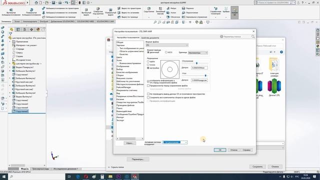Expand the Бобышка-Вытянуть2 feature node
Screen dimensions: 320x180
click(9, 78)
